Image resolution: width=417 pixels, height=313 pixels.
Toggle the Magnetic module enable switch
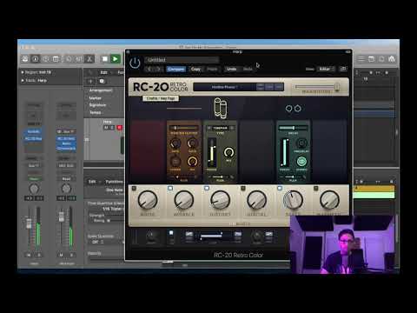click(316, 189)
